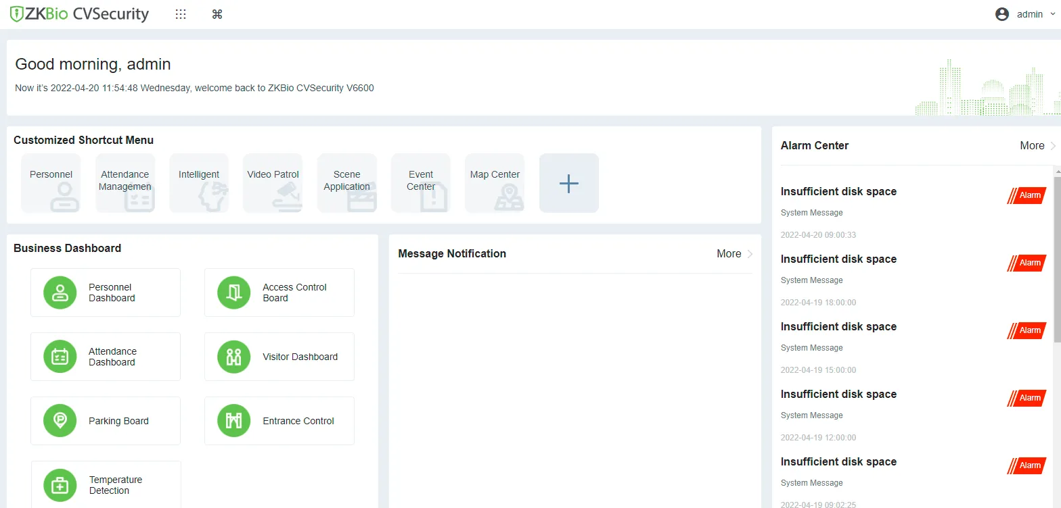Open the Temperature Detection label
Image resolution: width=1061 pixels, height=508 pixels.
pyautogui.click(x=116, y=485)
